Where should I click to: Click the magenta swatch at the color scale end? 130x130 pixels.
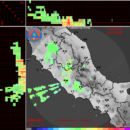(127, 129)
